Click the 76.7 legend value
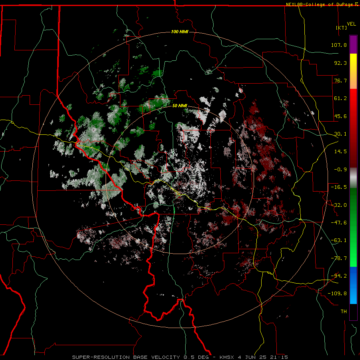The height and width of the screenshot is (360, 360). 340,80
